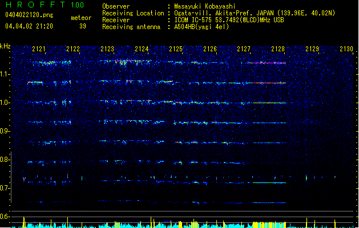The width and height of the screenshot is (359, 228).
Task: Click the 0.7 kHz frequency label
Action: pos(5,188)
